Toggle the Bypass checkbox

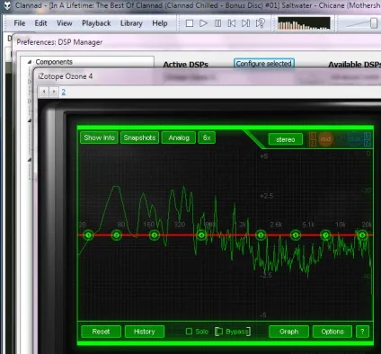click(219, 332)
